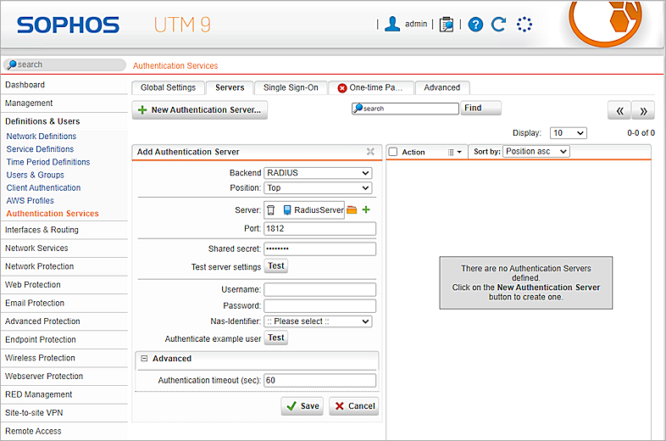This screenshot has height=441, width=666.
Task: Switch to the Global Settings tab
Action: pos(169,87)
